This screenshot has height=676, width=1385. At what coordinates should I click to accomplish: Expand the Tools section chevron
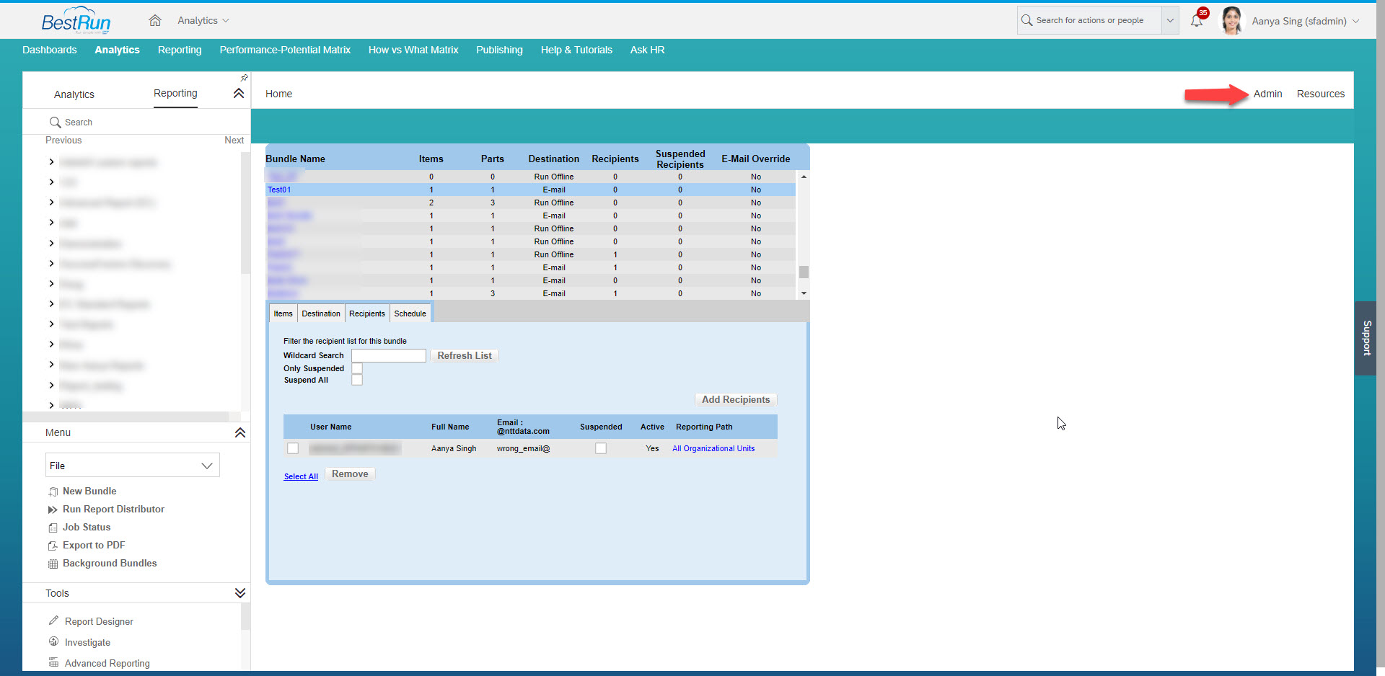point(240,593)
